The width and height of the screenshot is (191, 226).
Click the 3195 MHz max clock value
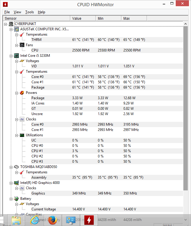pyautogui.click(x=131, y=124)
